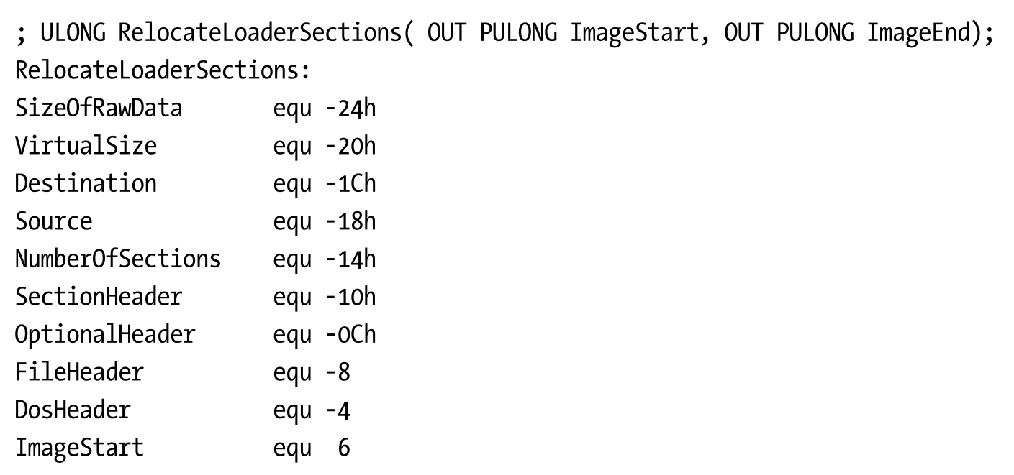Click the DosHeader symbol name
The image size is (1014, 475).
(x=73, y=408)
